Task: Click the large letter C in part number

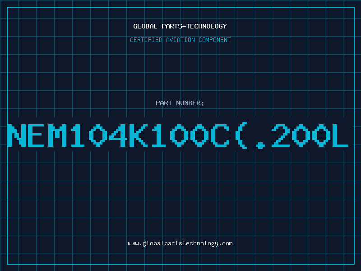Action: pos(220,135)
